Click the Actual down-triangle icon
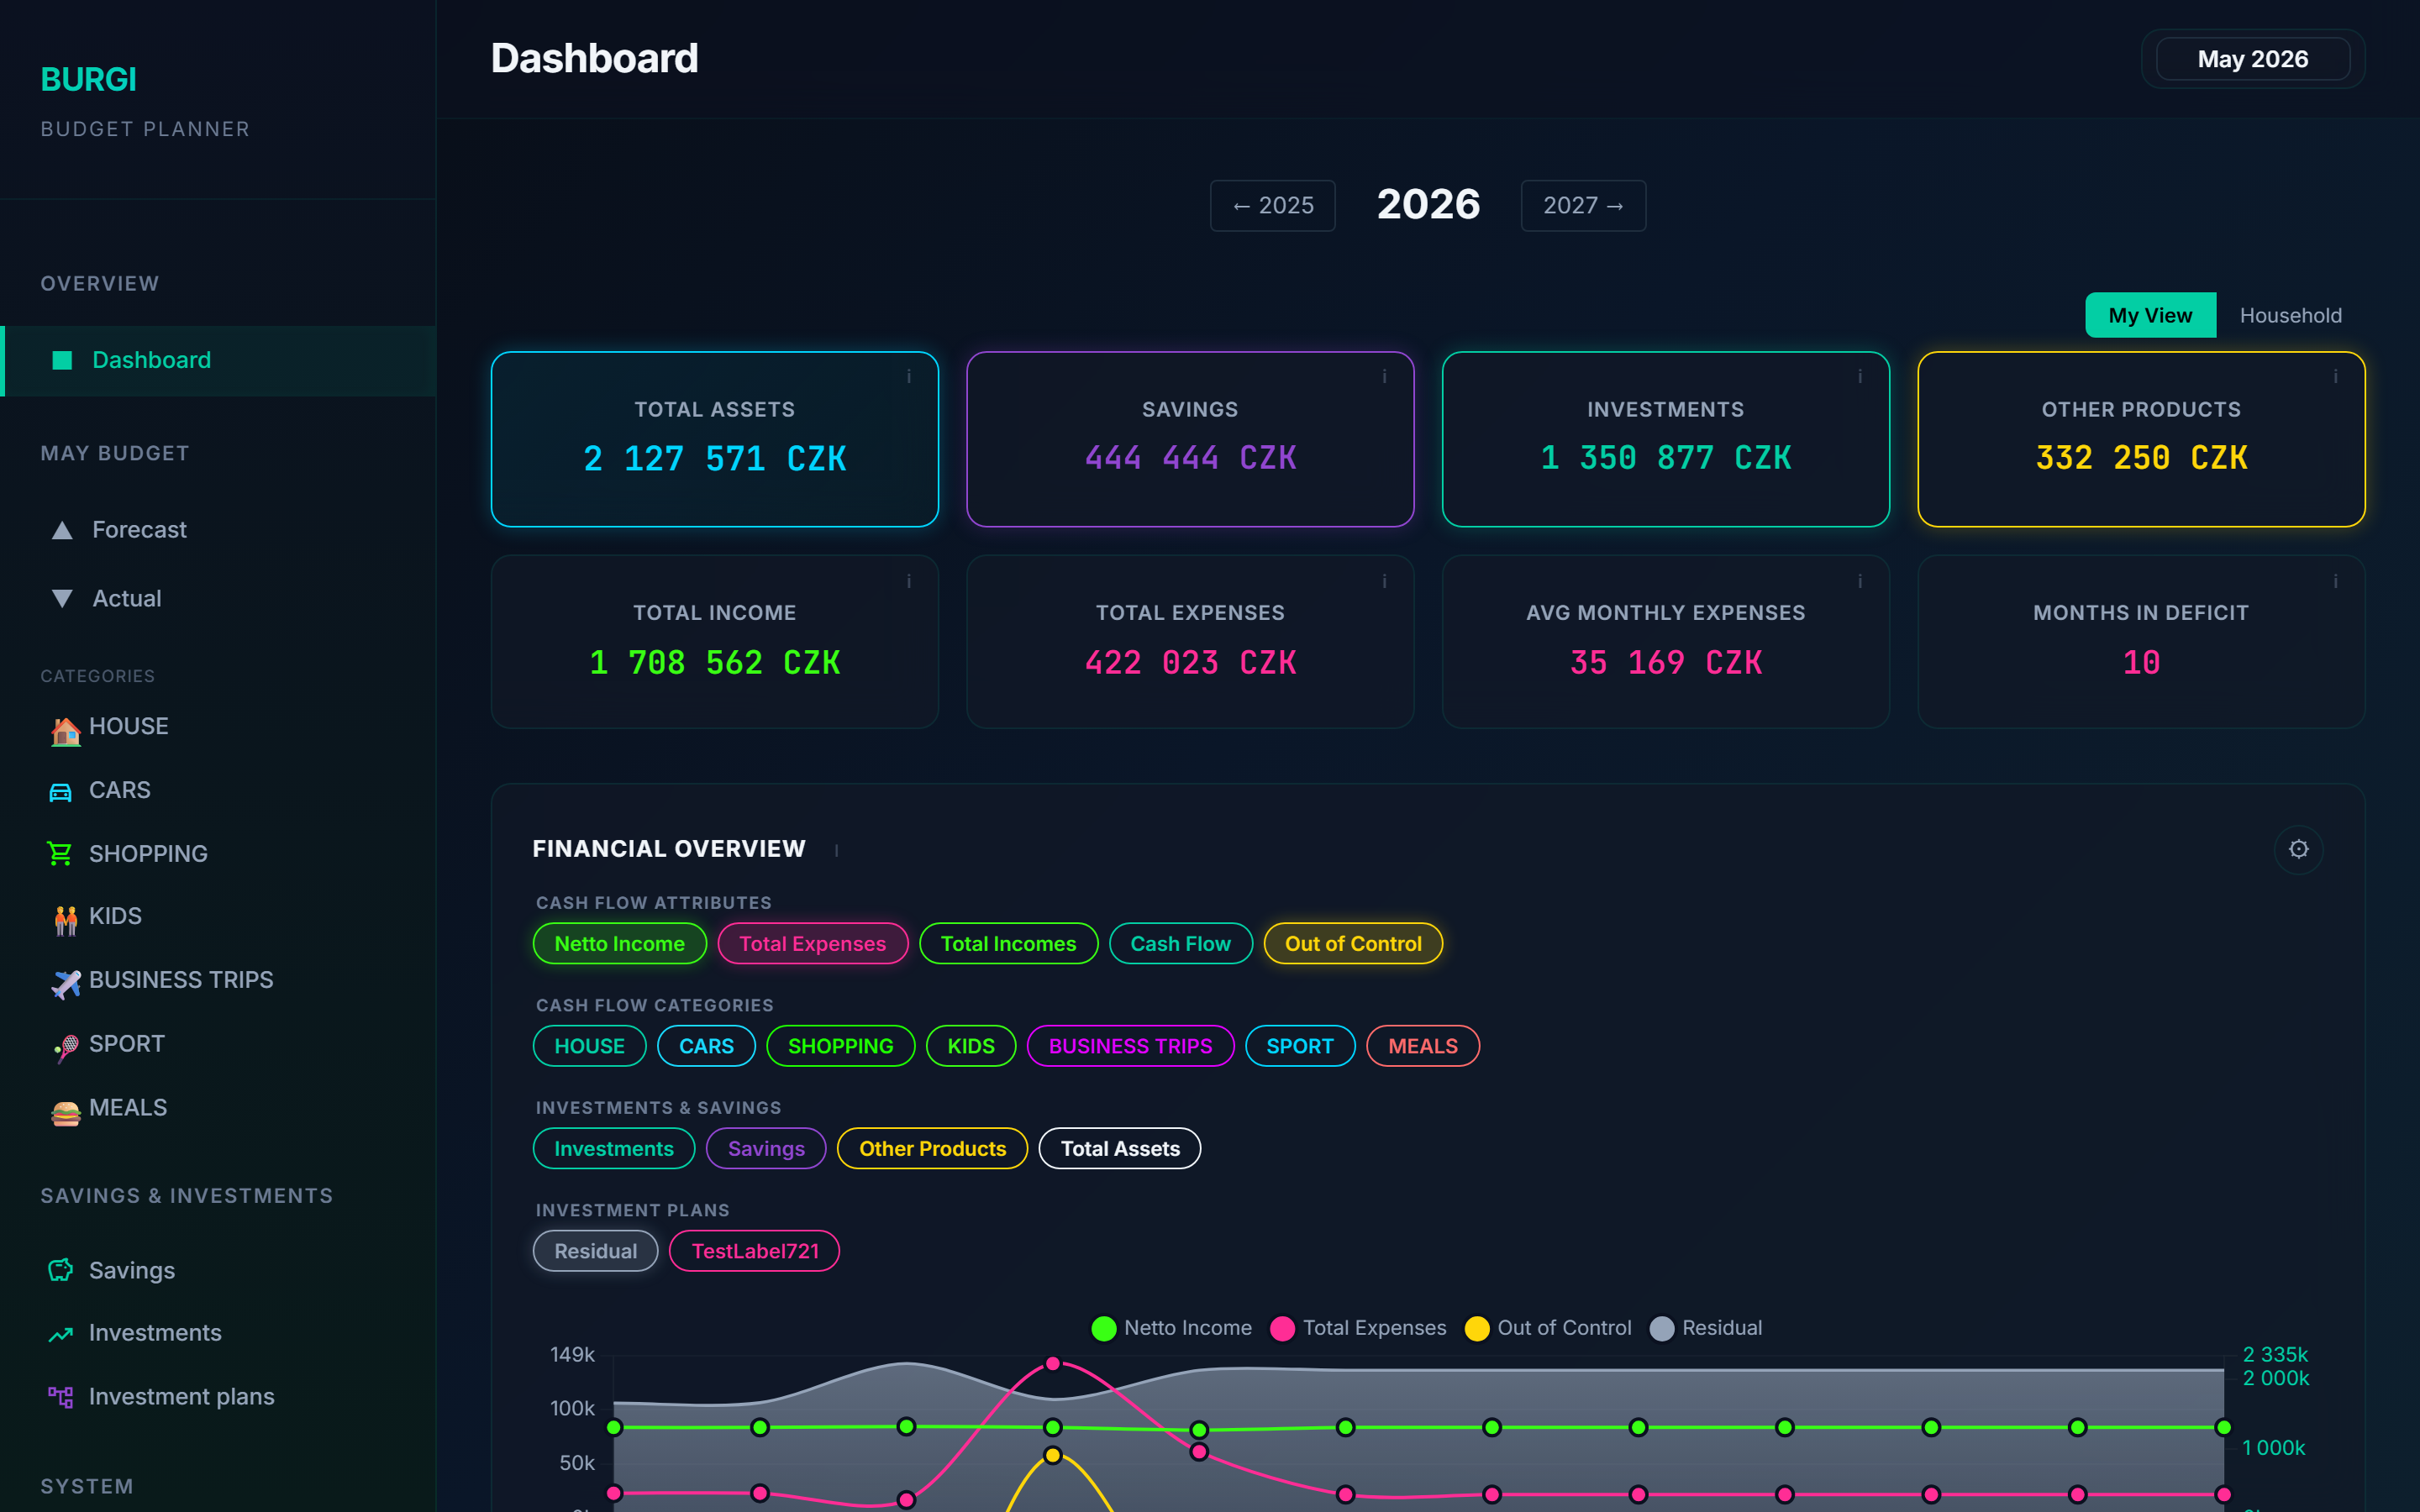The width and height of the screenshot is (2420, 1512). pos(62,599)
